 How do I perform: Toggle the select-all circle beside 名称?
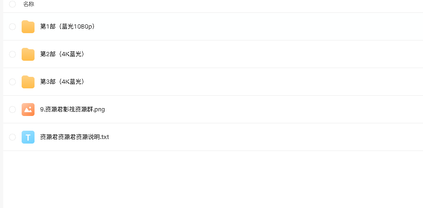pyautogui.click(x=12, y=4)
